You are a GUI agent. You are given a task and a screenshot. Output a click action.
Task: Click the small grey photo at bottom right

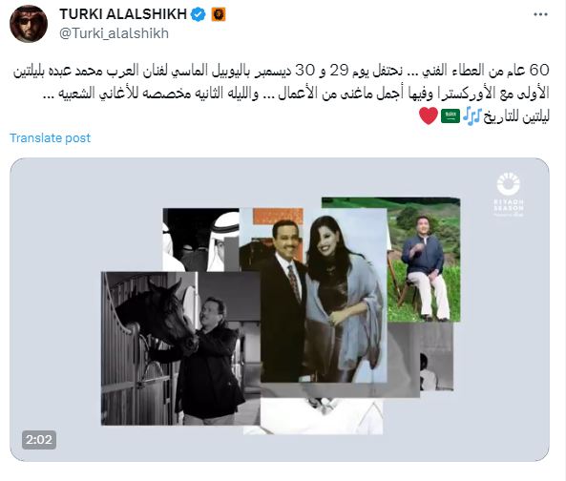(436, 357)
